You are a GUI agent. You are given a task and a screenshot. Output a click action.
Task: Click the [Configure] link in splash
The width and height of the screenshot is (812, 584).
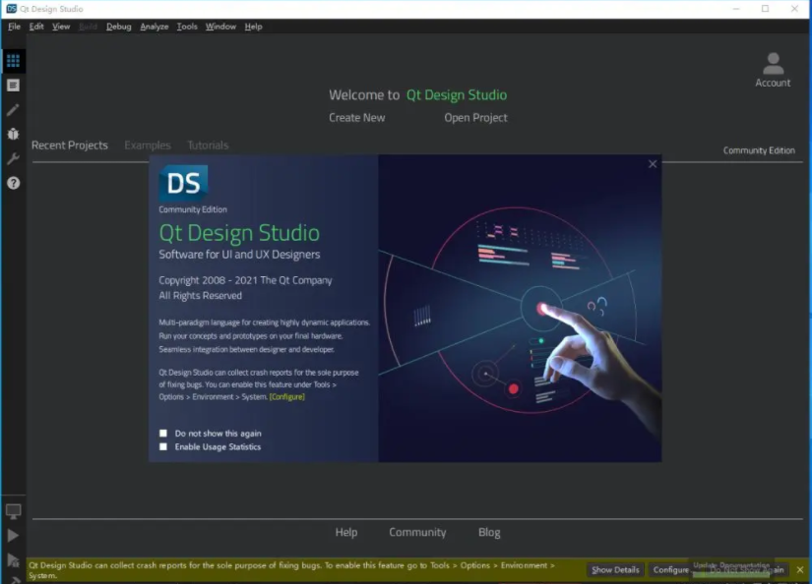286,397
